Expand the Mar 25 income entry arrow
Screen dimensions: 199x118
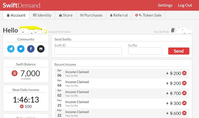pyautogui.click(x=184, y=103)
